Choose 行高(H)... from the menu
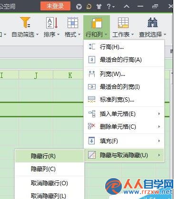The height and width of the screenshot is (199, 178). 124,47
